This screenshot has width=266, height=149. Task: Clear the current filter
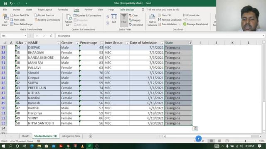pyautogui.click(x=133, y=15)
